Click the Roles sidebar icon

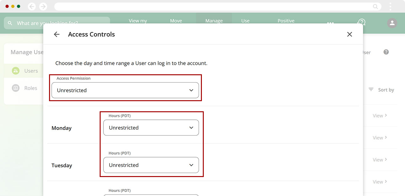pyautogui.click(x=16, y=88)
